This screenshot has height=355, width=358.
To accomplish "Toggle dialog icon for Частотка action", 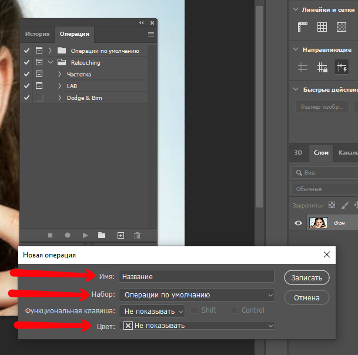I will [x=39, y=74].
